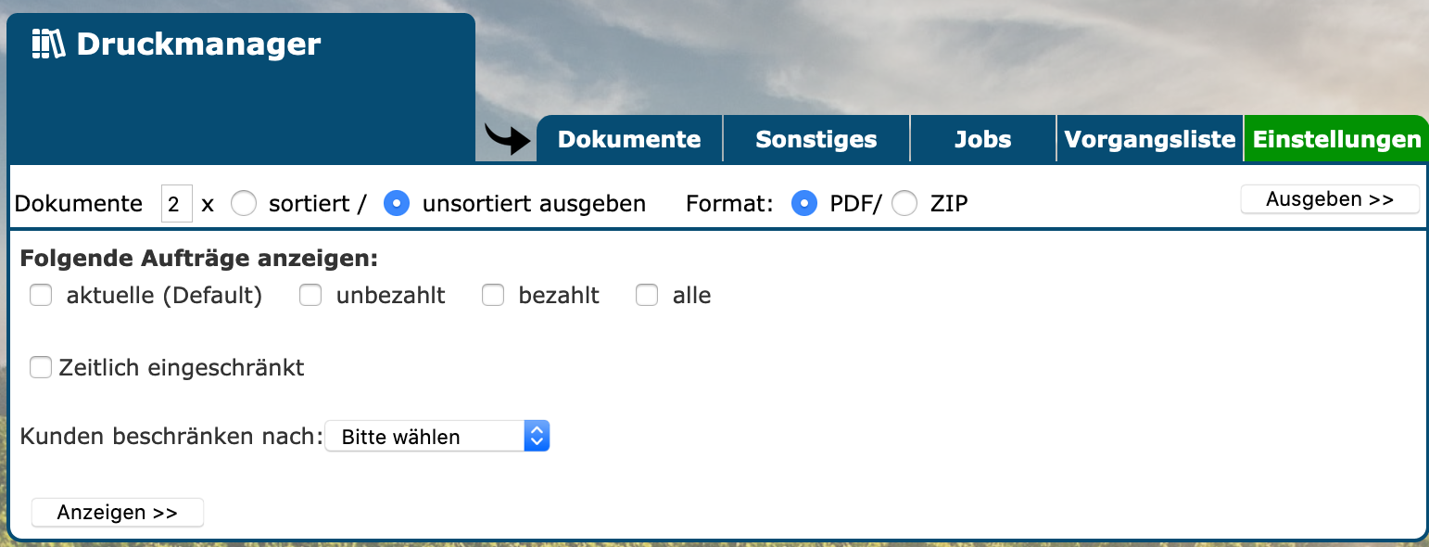This screenshot has width=1429, height=547.
Task: Click the black curved arrow icon
Action: [508, 139]
